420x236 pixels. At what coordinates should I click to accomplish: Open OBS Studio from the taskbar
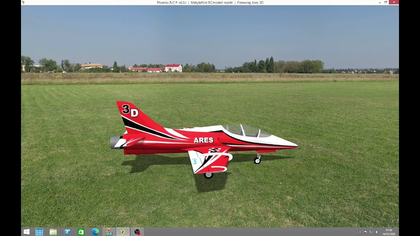137,232
